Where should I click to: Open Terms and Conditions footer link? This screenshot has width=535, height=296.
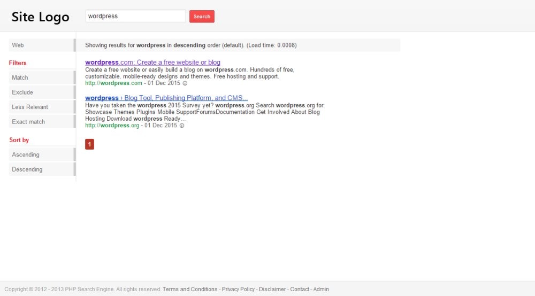190,289
